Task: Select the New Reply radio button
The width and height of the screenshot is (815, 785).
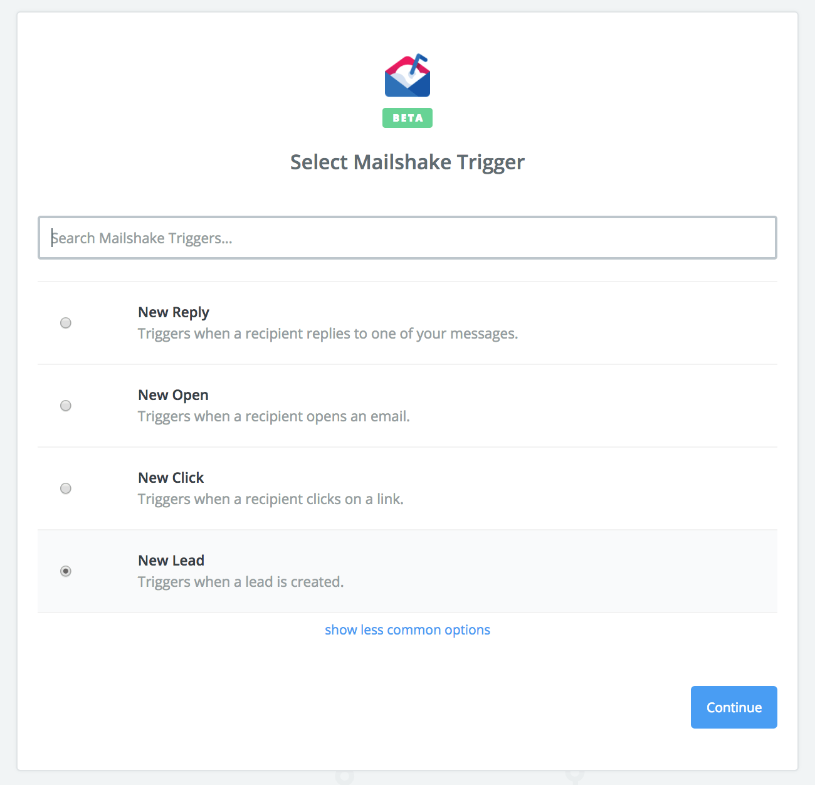Action: point(66,323)
